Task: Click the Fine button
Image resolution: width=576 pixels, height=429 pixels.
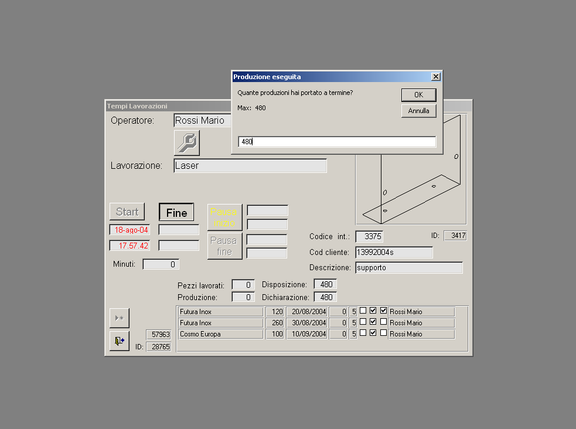Action: click(176, 213)
